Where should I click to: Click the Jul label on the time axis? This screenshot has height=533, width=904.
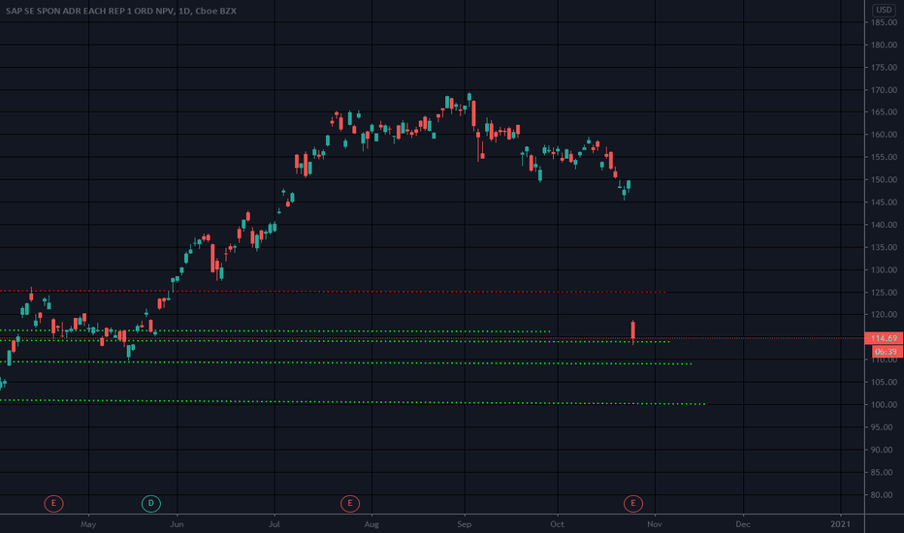pyautogui.click(x=274, y=524)
